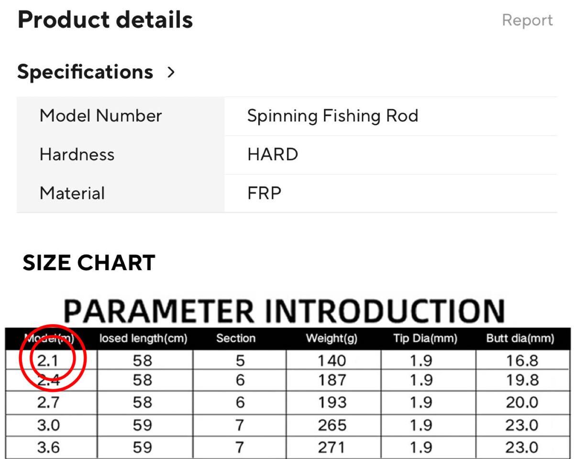Select the Model Number specification label
This screenshot has width=574, height=459.
pyautogui.click(x=100, y=116)
